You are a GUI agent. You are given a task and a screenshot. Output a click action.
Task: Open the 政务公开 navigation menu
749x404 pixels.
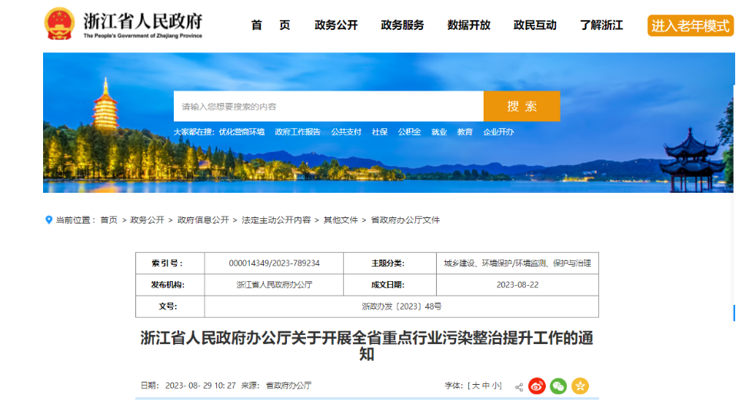pos(336,25)
